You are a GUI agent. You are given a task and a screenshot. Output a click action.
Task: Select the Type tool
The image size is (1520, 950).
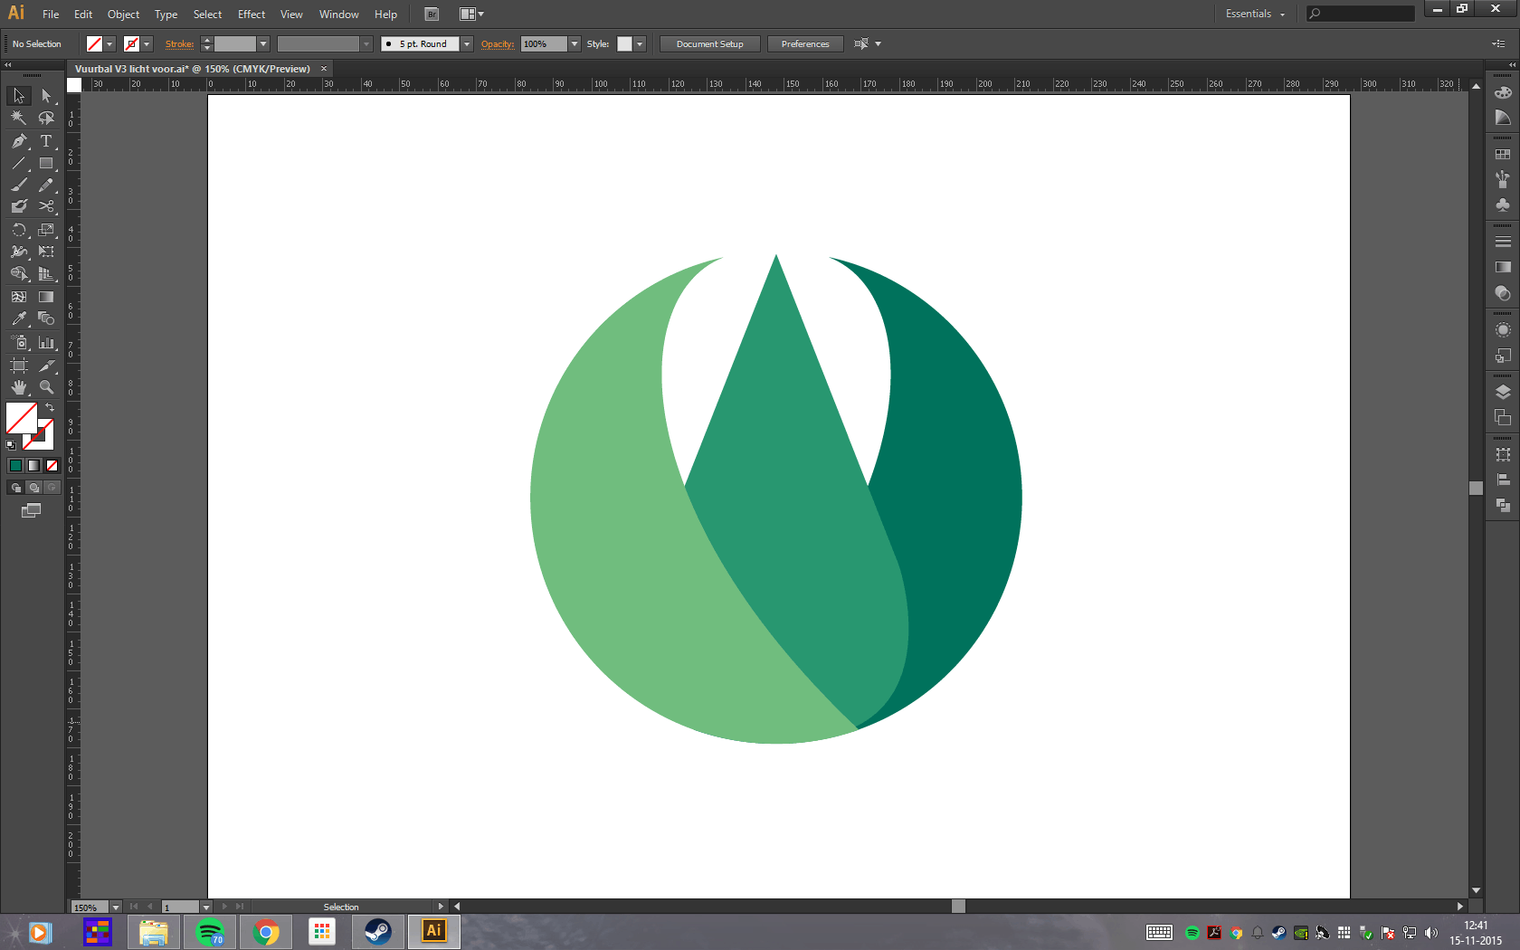tap(46, 141)
